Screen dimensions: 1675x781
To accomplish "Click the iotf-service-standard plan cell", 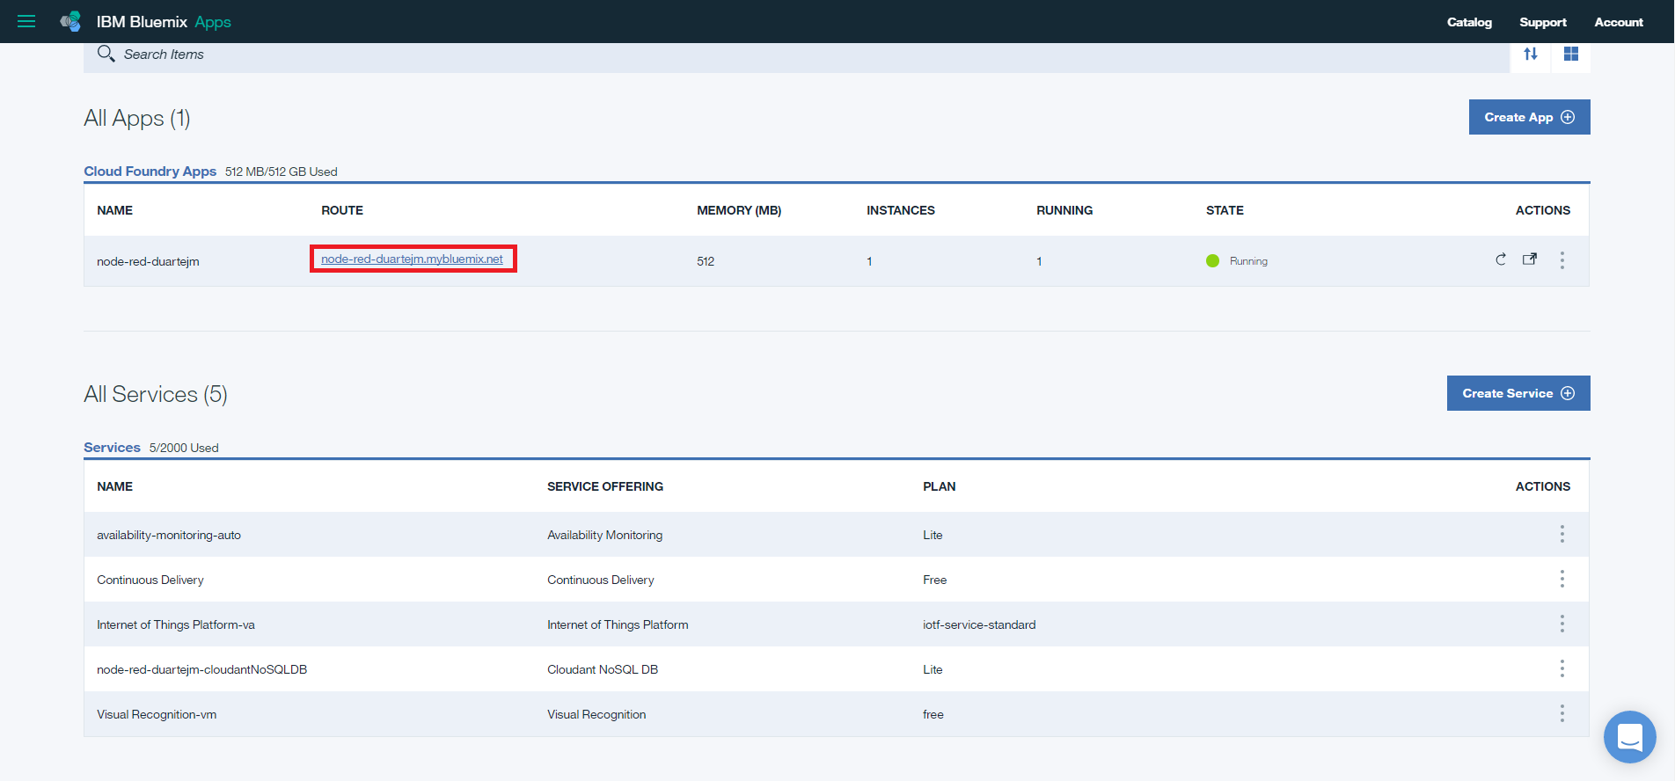I will click(x=979, y=624).
